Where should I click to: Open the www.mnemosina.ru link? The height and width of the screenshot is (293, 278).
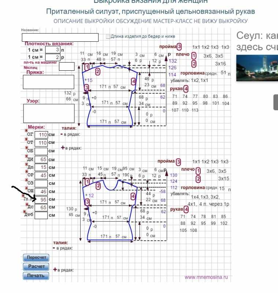206,277
